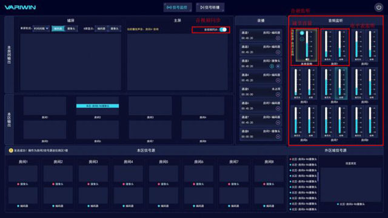The height and width of the screenshot is (218, 388).
Task: Click the stop icon on channel 通道3
Action: (x=278, y=66)
